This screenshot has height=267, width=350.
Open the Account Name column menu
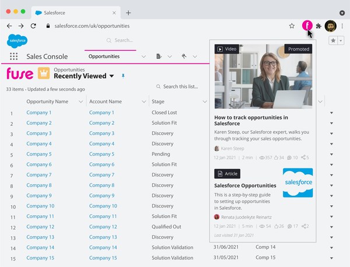[x=143, y=101]
